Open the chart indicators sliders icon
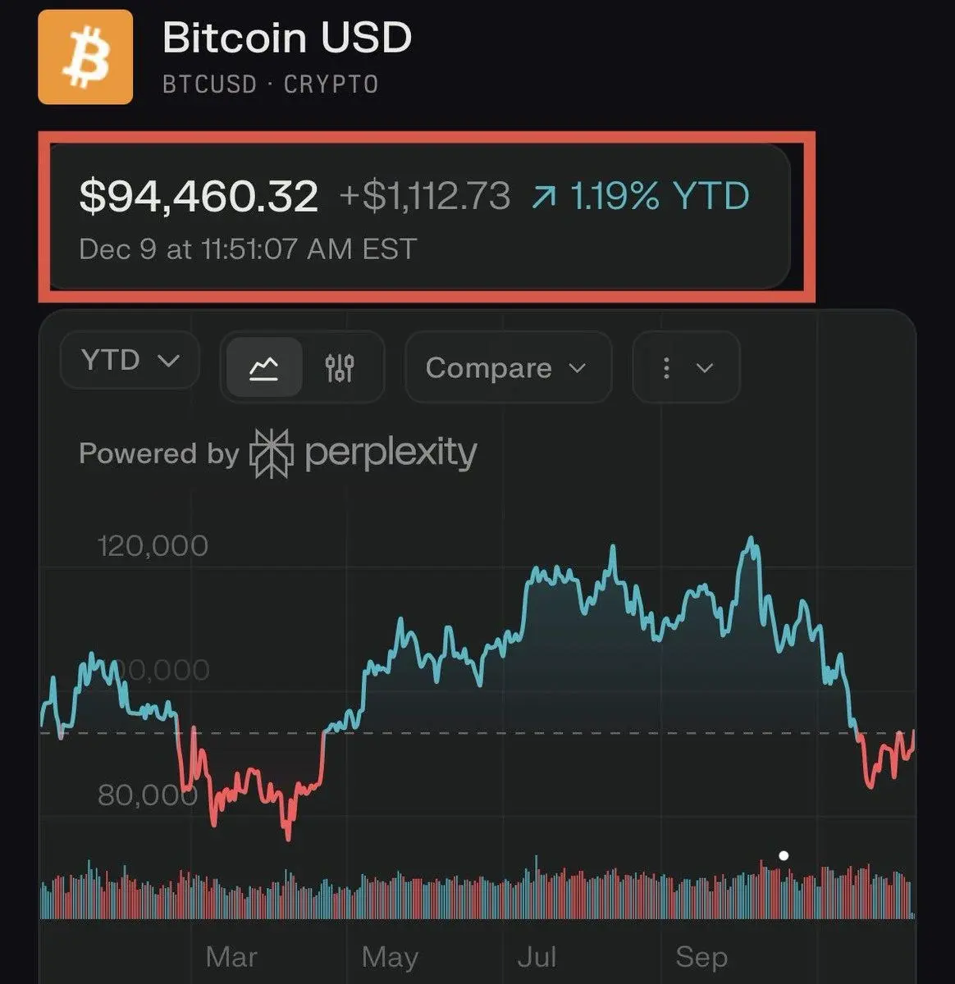The width and height of the screenshot is (955, 984). tap(340, 368)
